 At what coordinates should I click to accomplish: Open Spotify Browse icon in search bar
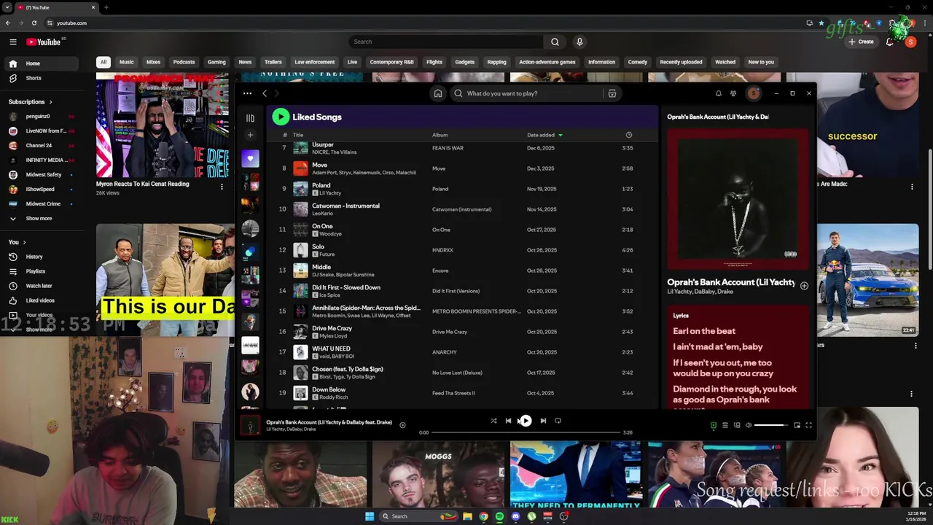pyautogui.click(x=612, y=93)
